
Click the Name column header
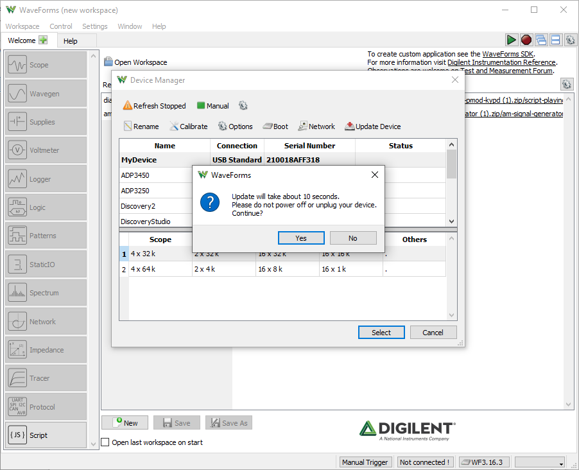pos(165,146)
